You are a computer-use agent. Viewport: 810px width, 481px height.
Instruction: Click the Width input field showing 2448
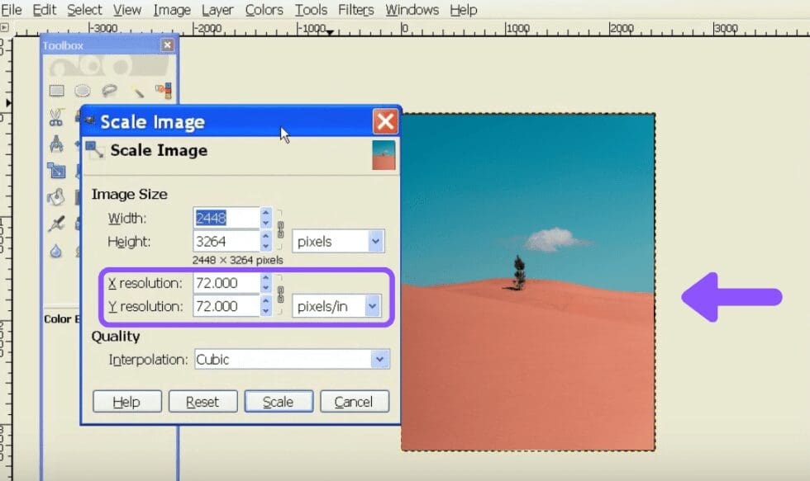[227, 217]
